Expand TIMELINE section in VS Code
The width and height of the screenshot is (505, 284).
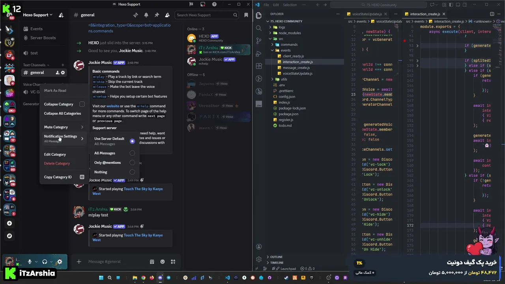click(277, 263)
